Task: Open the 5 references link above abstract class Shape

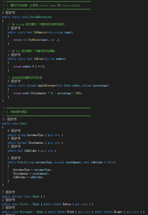Action: (x=9, y=192)
